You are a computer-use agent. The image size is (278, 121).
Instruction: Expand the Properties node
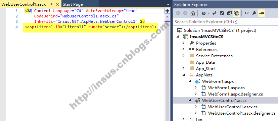click(x=184, y=43)
